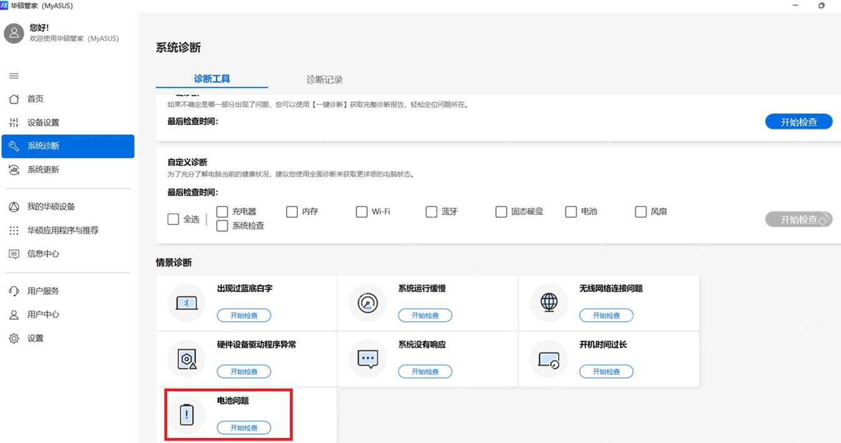The width and height of the screenshot is (841, 443).
Task: Open 设置 in the sidebar
Action: (x=68, y=338)
